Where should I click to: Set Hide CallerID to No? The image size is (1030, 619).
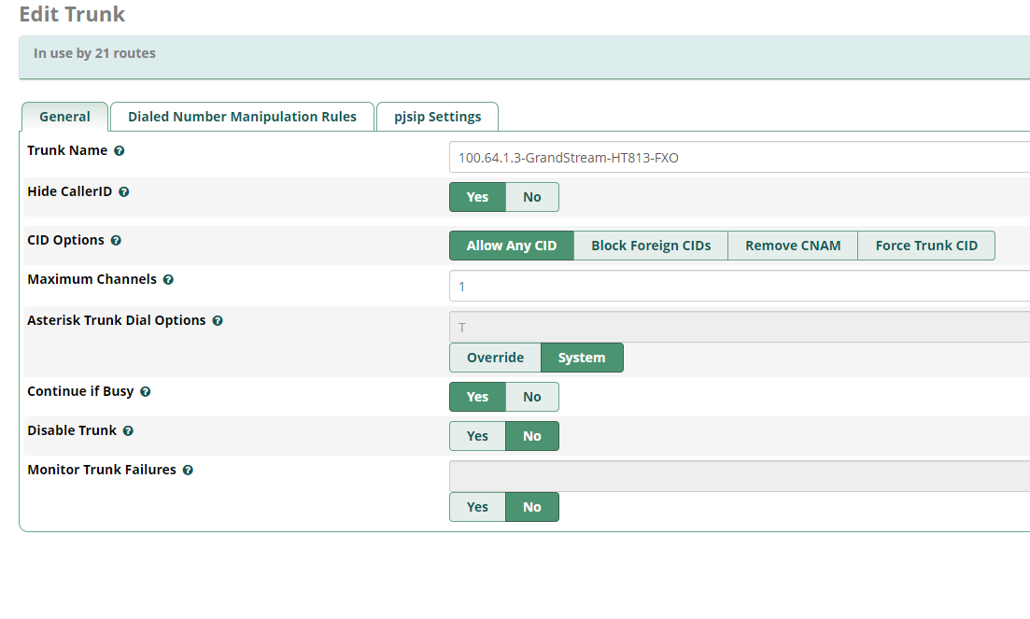[531, 197]
